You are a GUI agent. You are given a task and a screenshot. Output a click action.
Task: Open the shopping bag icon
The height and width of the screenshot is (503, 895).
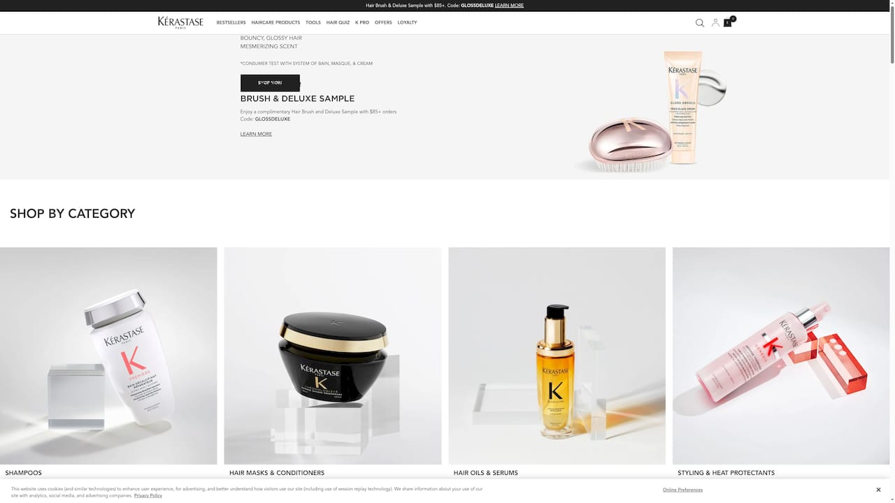click(x=728, y=22)
